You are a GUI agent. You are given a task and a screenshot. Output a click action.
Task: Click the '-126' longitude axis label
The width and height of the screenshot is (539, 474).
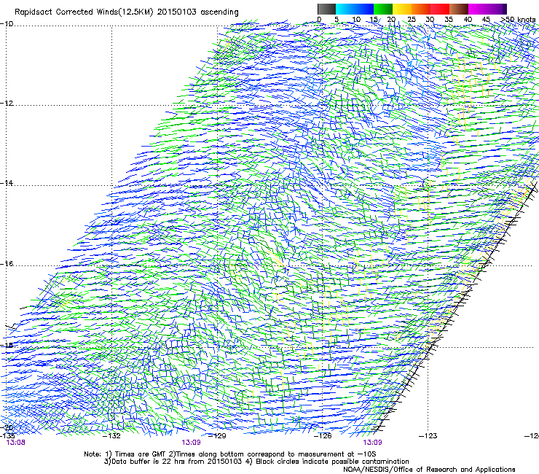(x=323, y=436)
